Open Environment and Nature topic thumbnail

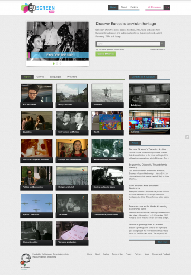point(72,123)
